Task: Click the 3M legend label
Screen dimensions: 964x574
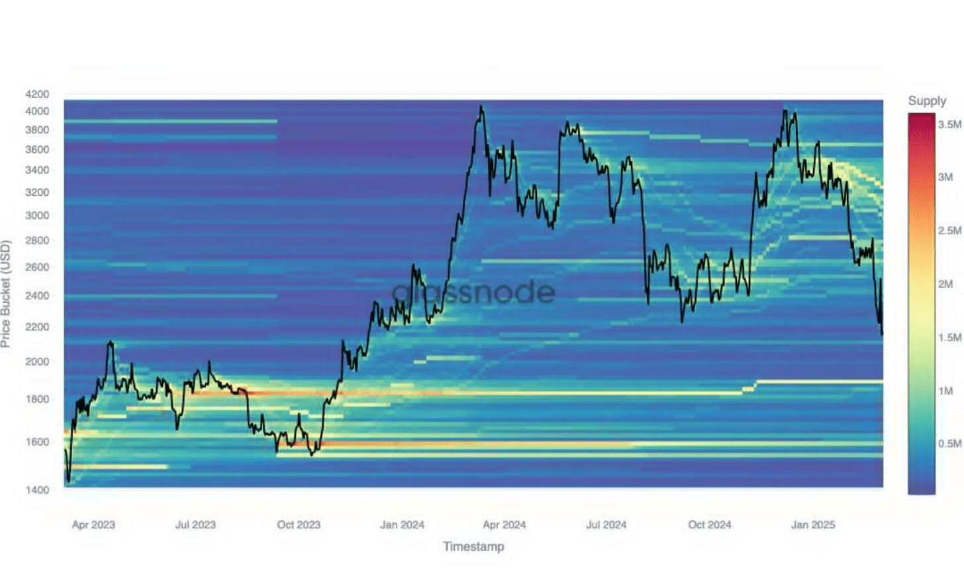Action: 945,177
